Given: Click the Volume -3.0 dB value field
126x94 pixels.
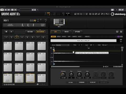Looking at the screenshot, I should (x=63, y=78).
